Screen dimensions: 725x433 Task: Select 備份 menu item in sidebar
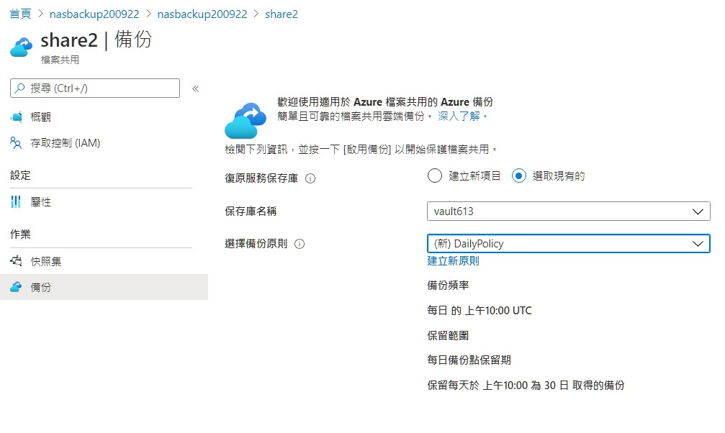coord(104,287)
